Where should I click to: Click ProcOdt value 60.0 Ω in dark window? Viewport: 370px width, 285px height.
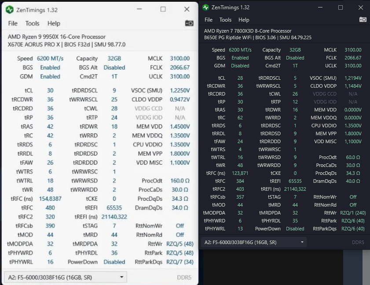pos(353,157)
